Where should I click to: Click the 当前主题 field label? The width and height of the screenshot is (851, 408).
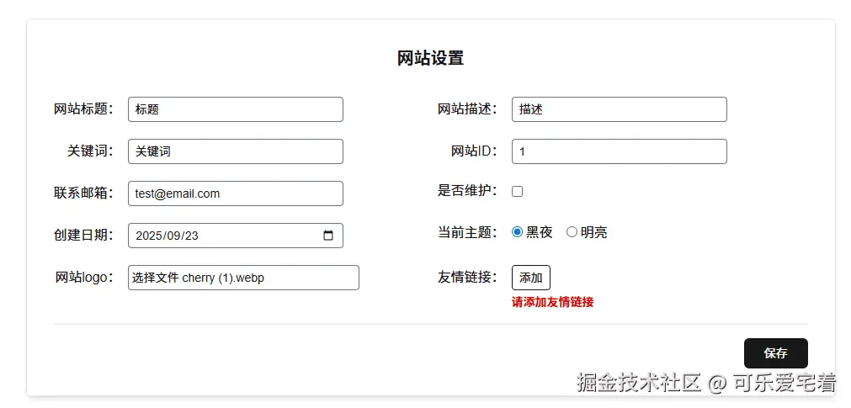467,232
